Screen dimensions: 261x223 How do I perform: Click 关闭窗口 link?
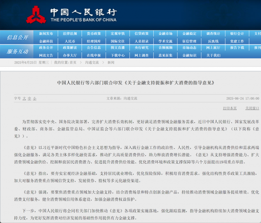(252, 108)
